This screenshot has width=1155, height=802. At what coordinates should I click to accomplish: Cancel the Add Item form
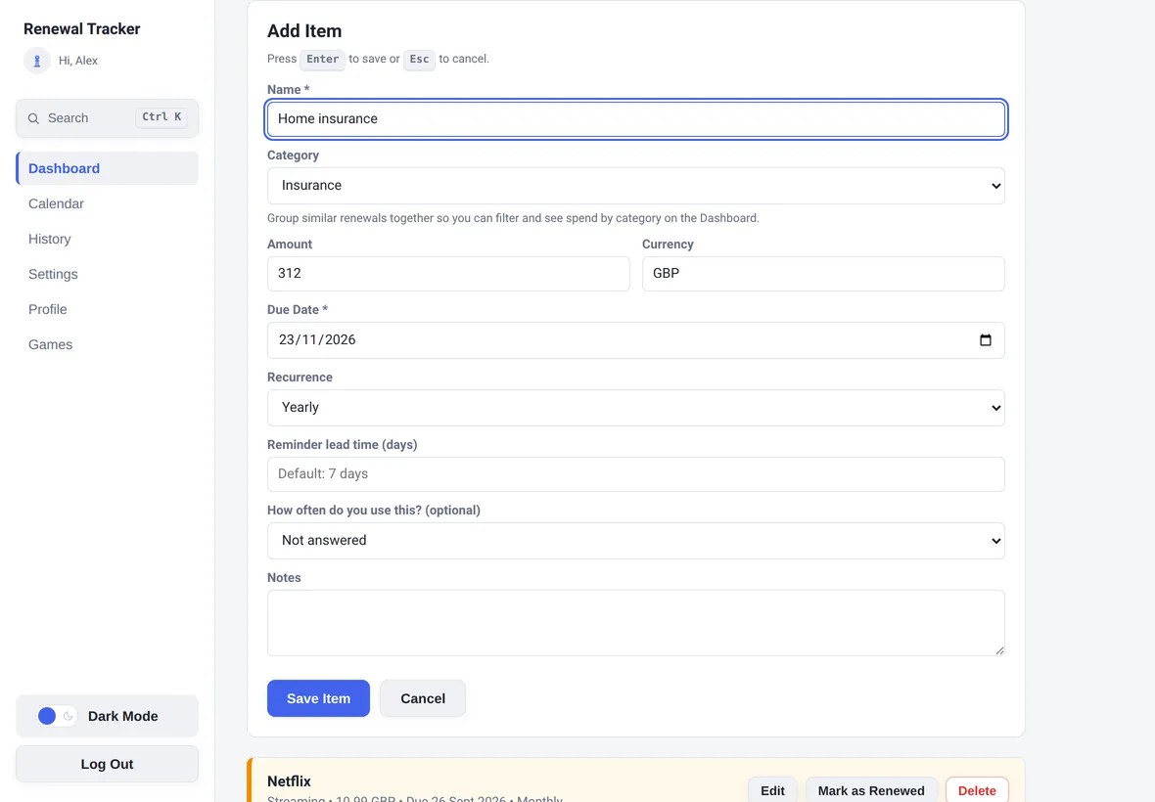tap(423, 698)
